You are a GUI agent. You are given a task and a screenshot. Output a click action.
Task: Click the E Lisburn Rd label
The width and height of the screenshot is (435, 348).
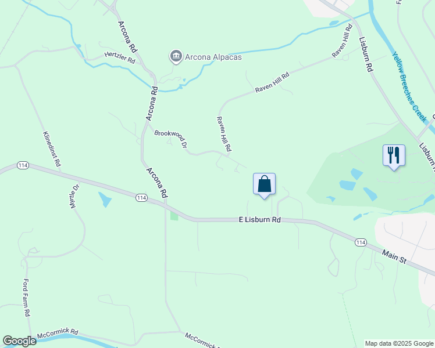point(260,220)
